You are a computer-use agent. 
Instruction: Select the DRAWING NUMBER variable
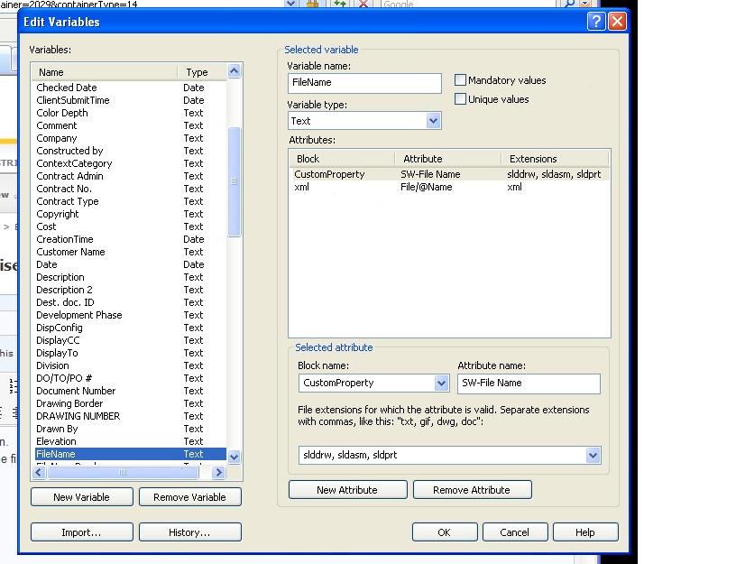tap(130, 417)
